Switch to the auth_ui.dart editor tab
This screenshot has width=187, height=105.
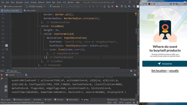pyautogui.click(x=30, y=10)
